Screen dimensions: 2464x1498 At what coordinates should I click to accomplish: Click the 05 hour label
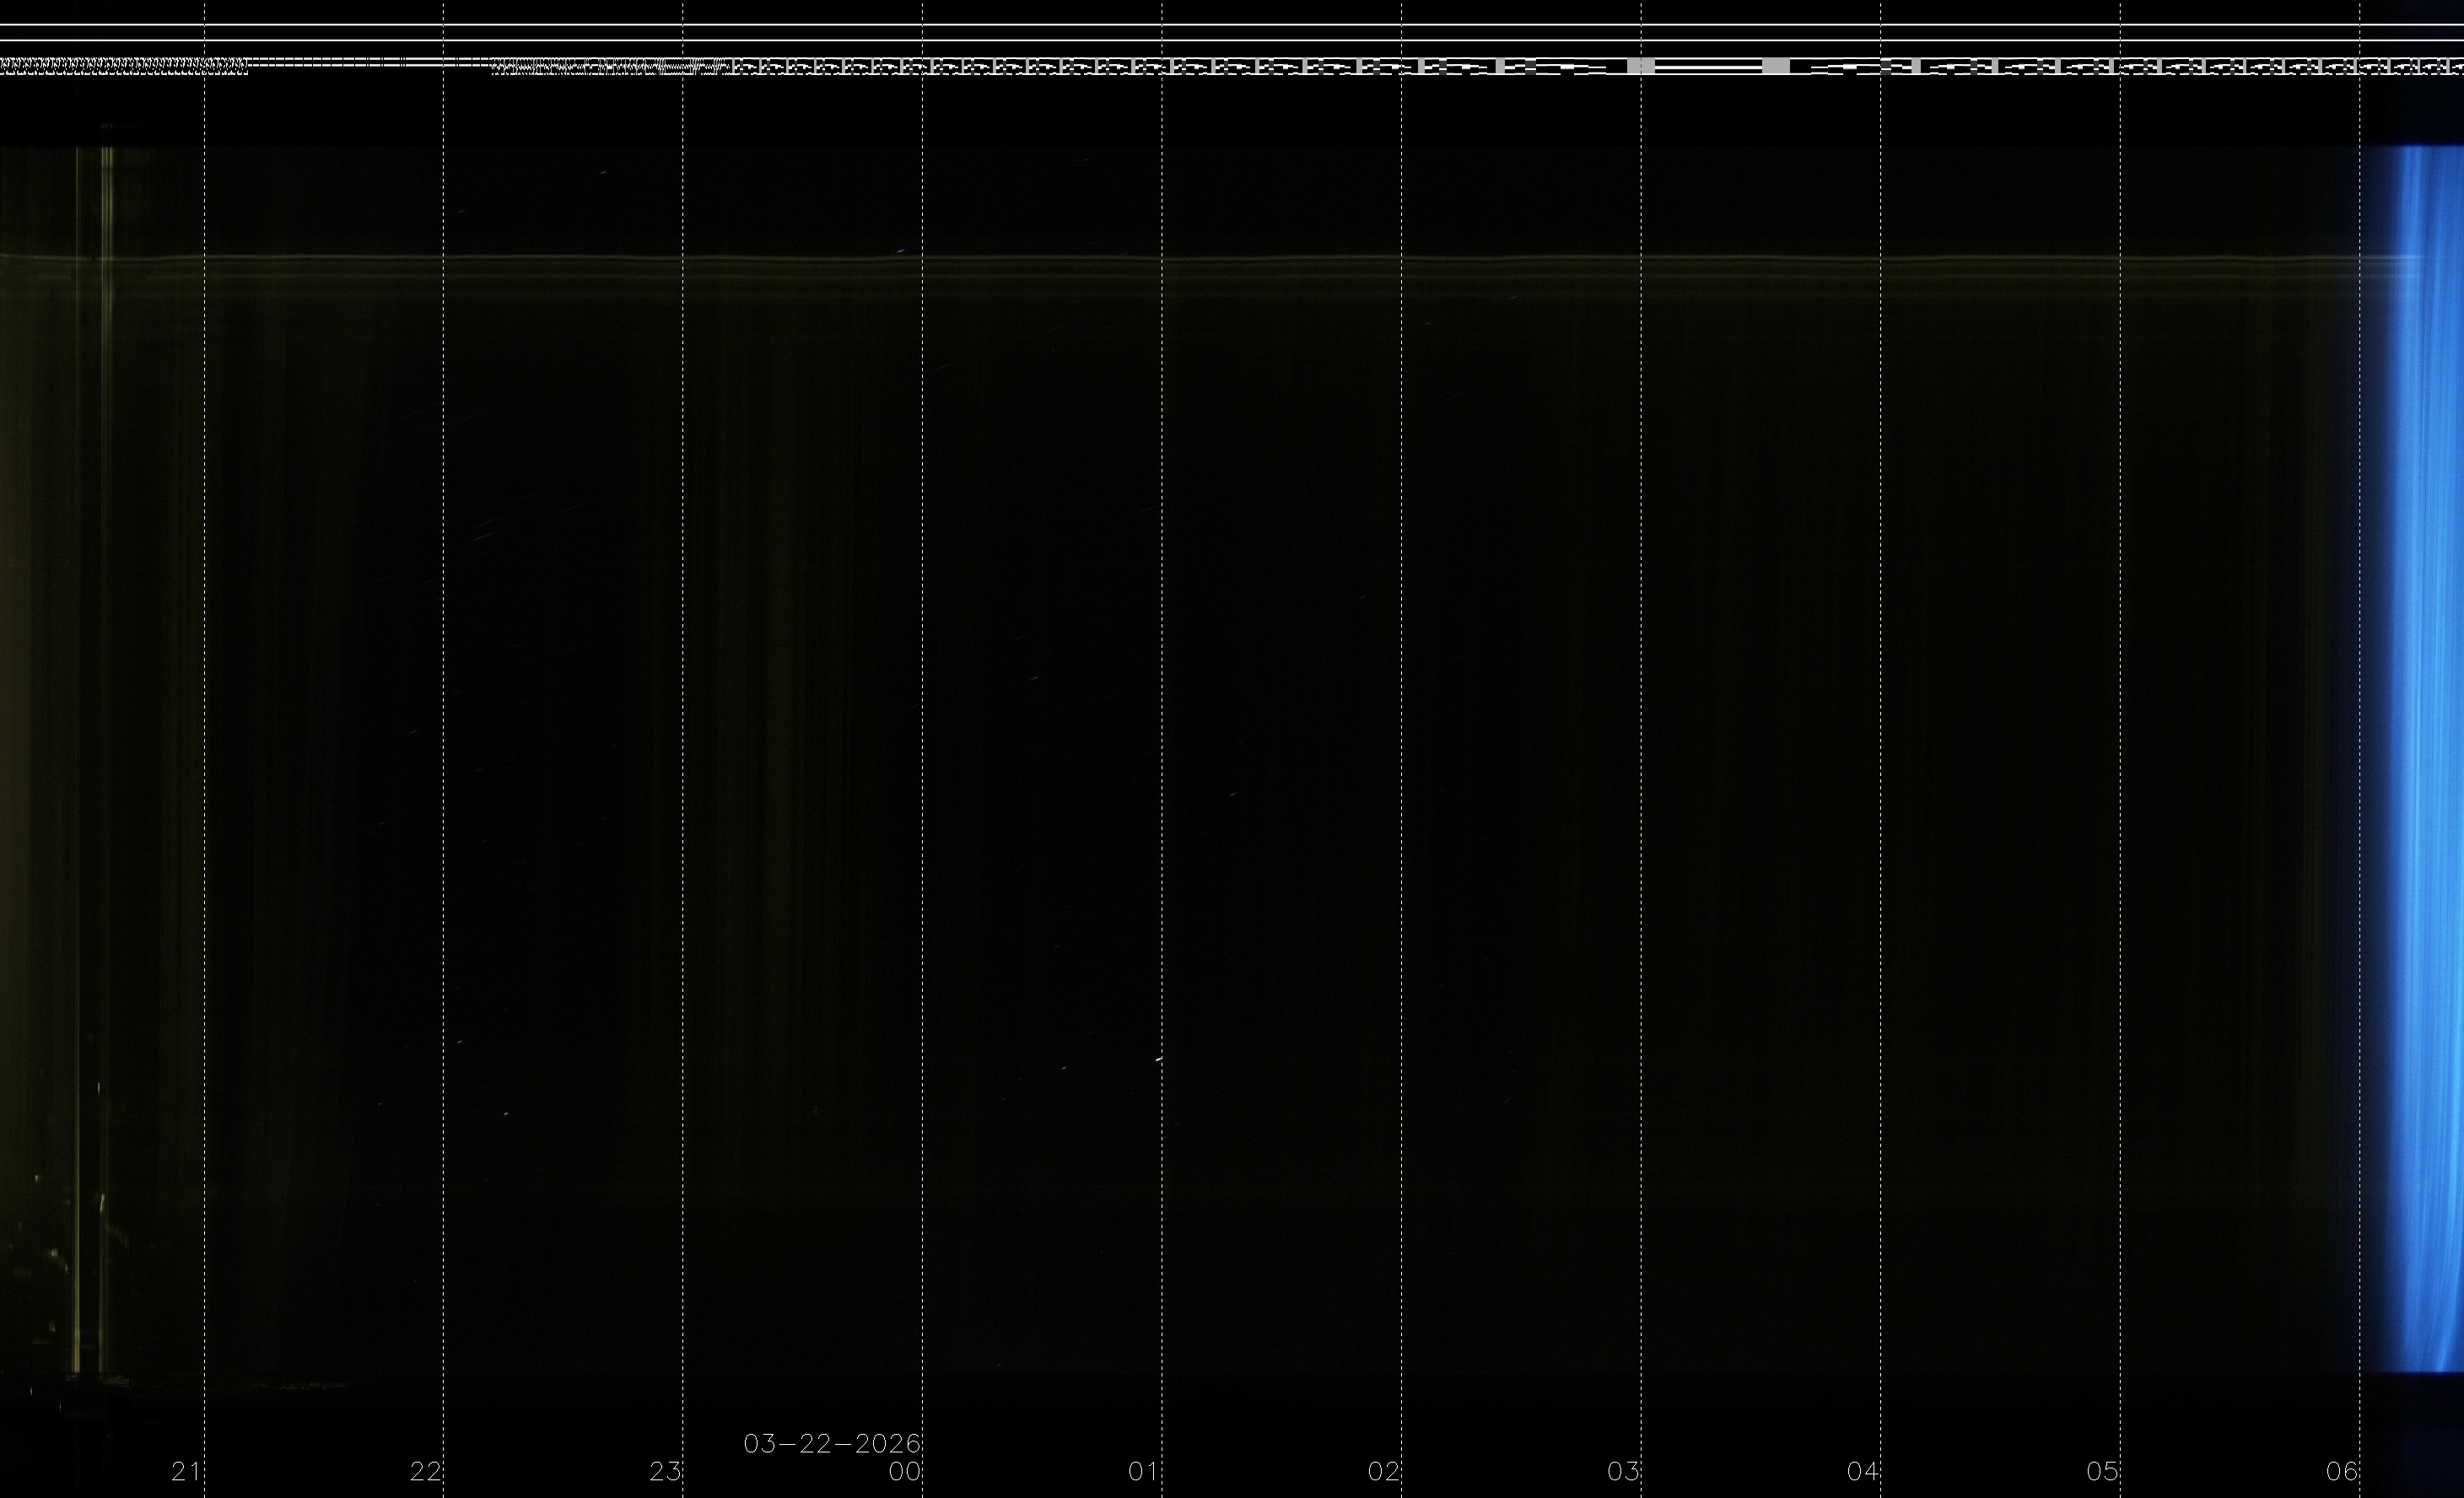(x=2102, y=1471)
